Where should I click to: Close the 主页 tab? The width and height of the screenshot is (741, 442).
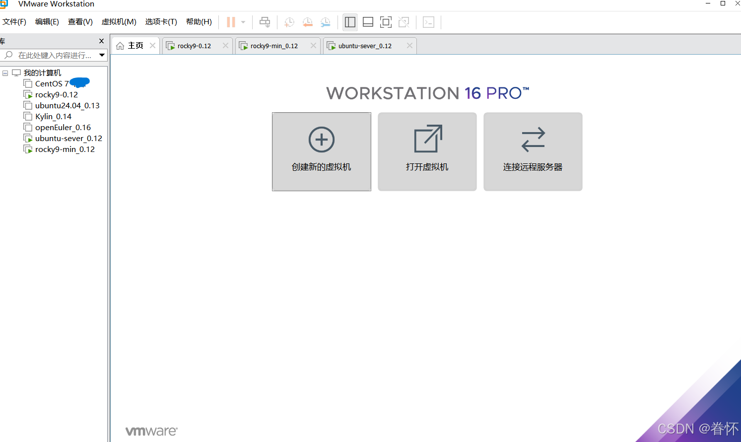pos(152,46)
